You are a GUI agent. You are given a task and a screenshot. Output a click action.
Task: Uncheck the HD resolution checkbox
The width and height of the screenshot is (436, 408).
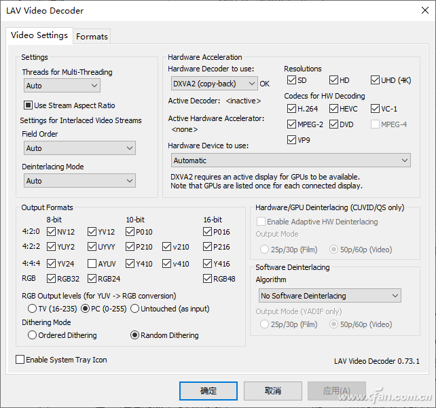click(333, 80)
